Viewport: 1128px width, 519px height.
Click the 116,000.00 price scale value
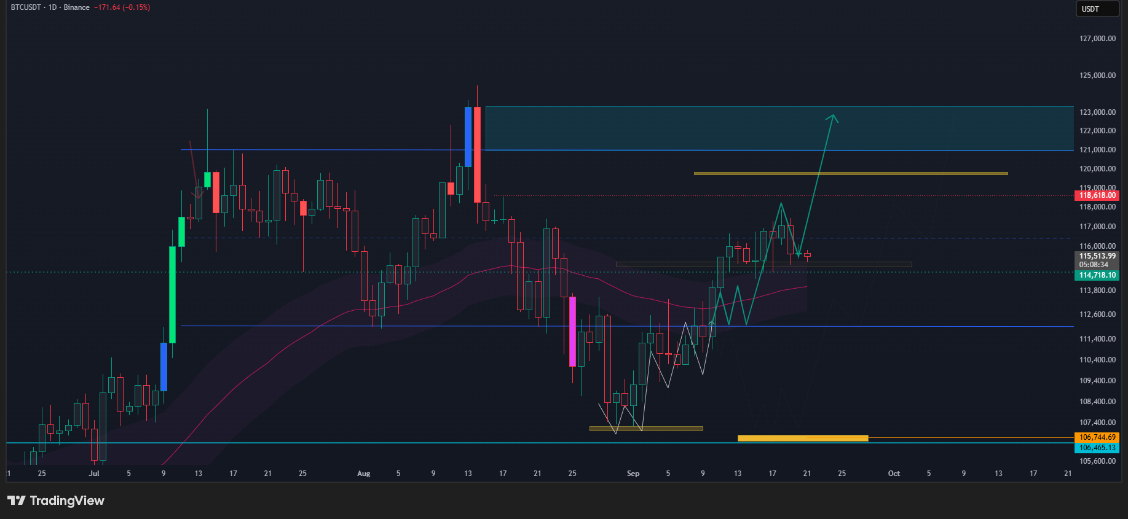(x=1097, y=246)
